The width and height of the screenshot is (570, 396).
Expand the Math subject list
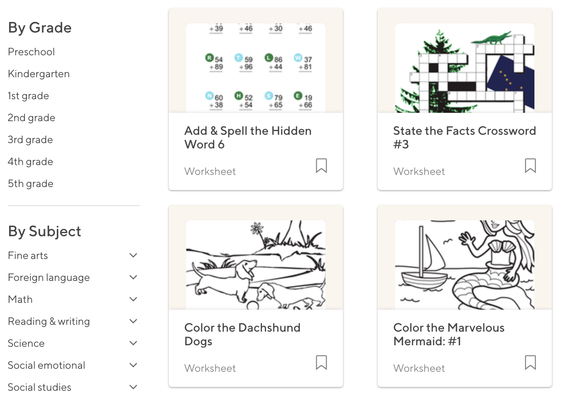[133, 299]
